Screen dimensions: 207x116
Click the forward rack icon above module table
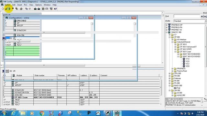tap(7, 71)
